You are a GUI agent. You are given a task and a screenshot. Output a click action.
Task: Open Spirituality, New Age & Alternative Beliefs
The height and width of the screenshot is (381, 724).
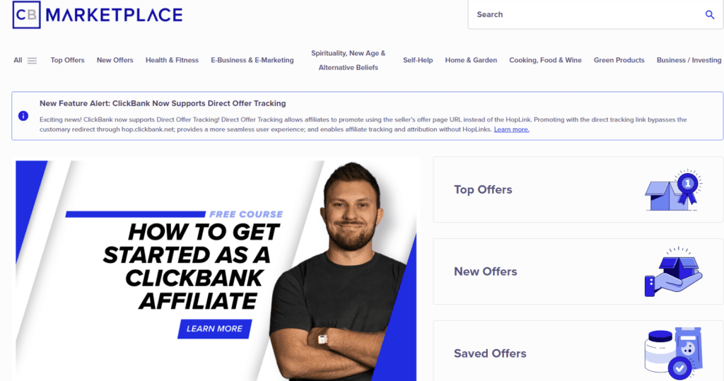[348, 60]
